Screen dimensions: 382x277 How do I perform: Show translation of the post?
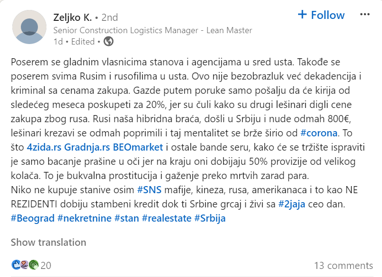(x=48, y=242)
